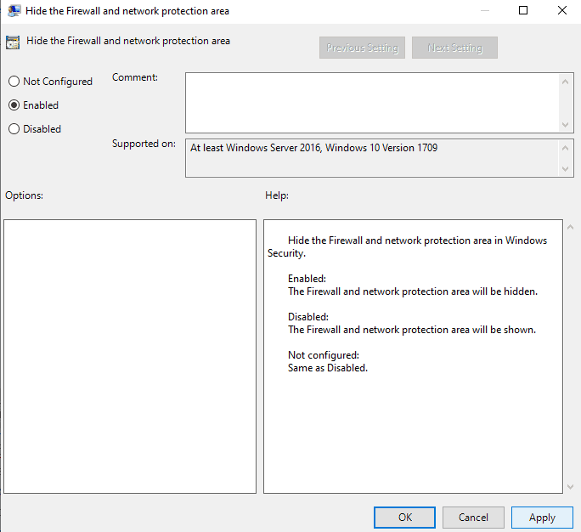The height and width of the screenshot is (532, 581).
Task: Minimize the policy dialog window
Action: pyautogui.click(x=485, y=10)
